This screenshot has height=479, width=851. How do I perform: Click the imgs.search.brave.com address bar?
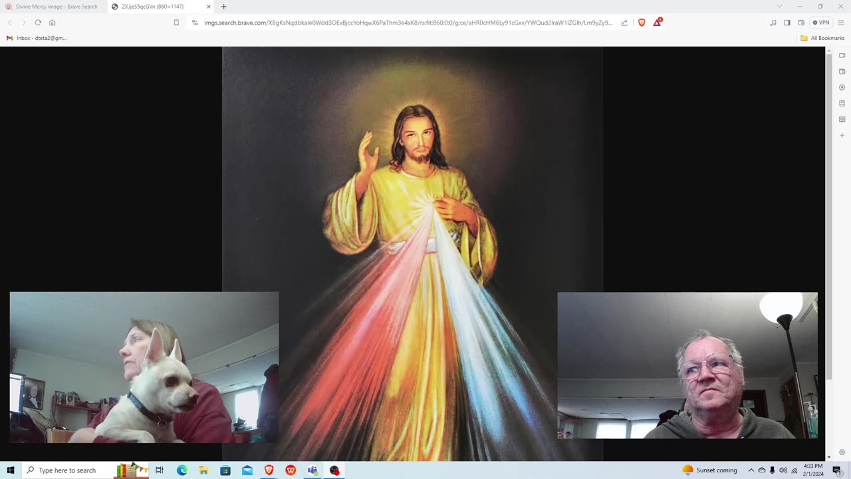tap(408, 23)
